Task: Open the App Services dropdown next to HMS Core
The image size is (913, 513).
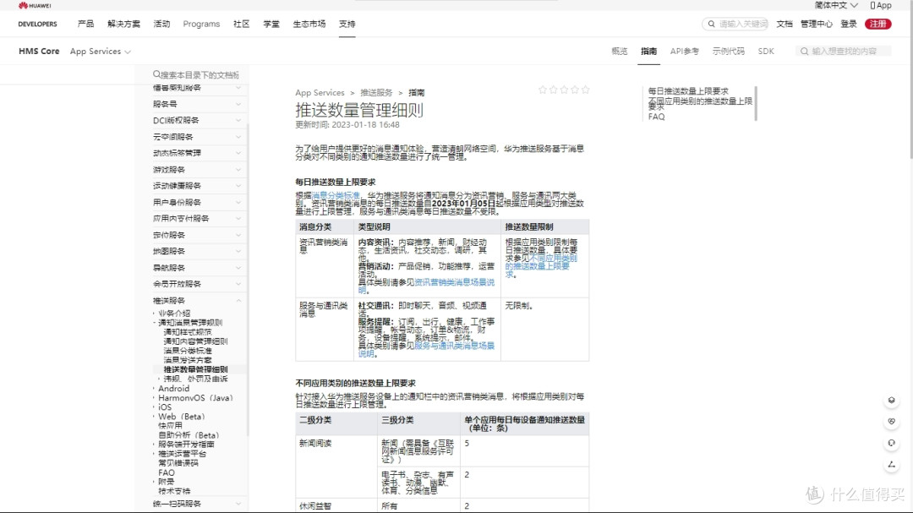Action: [x=100, y=52]
